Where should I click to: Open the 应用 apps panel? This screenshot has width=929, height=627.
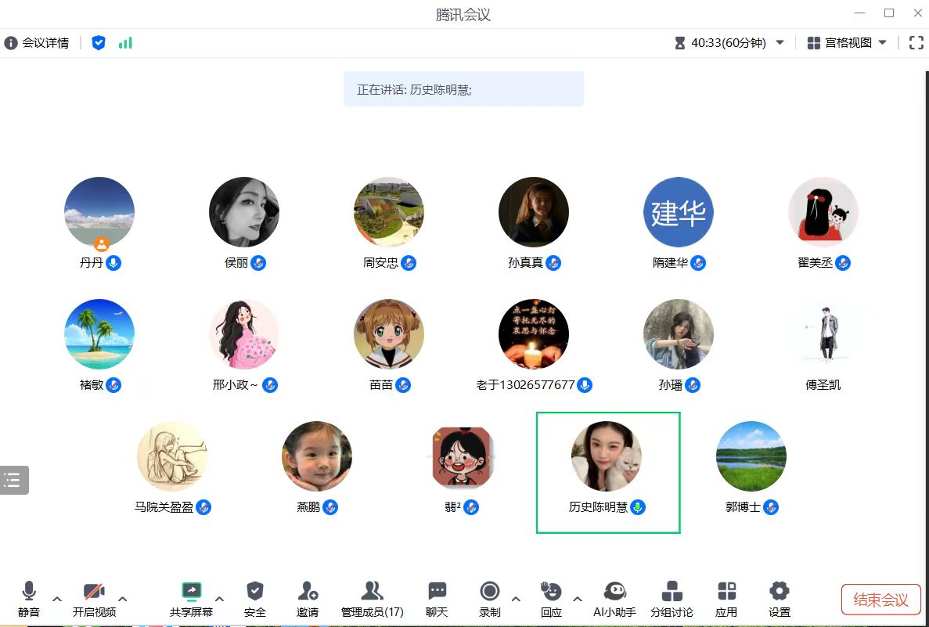coord(726,599)
